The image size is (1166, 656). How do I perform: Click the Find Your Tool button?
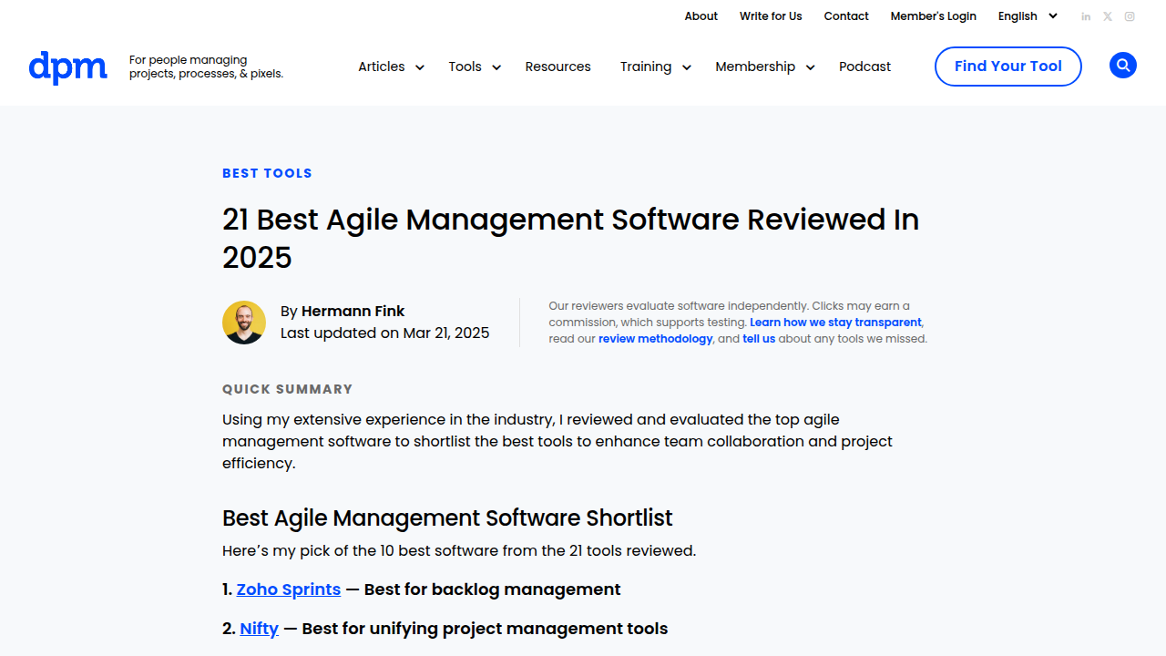click(x=1008, y=67)
